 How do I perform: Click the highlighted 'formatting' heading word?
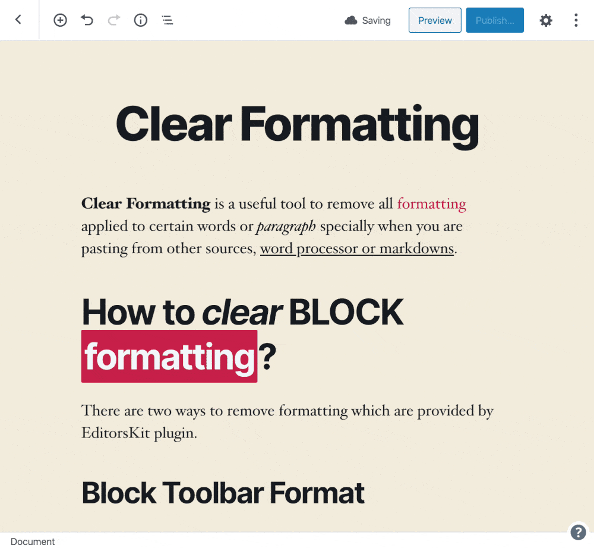click(169, 356)
